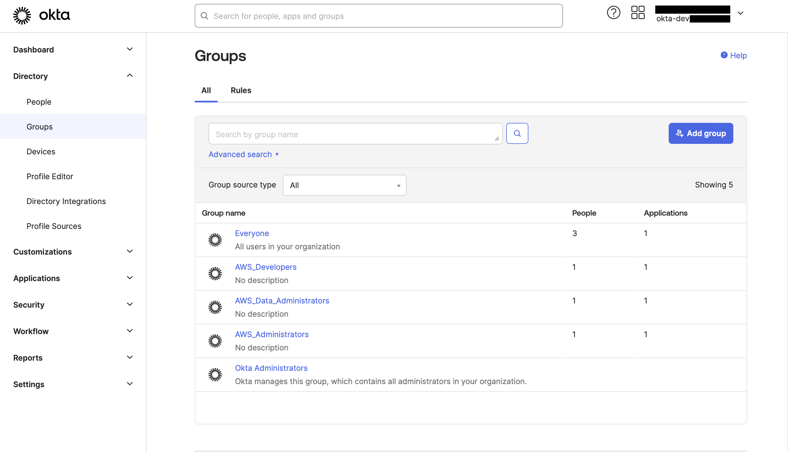Expand the Settings sidebar section

tap(73, 384)
